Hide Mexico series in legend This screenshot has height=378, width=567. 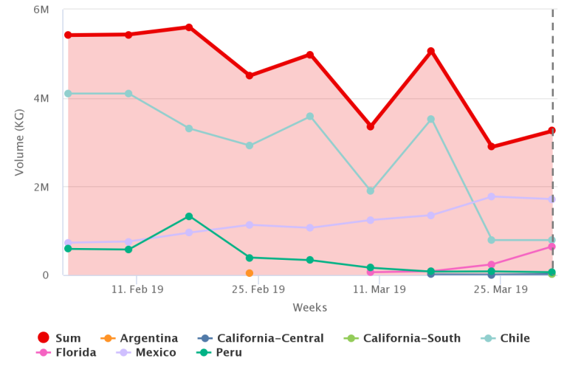[x=148, y=352]
